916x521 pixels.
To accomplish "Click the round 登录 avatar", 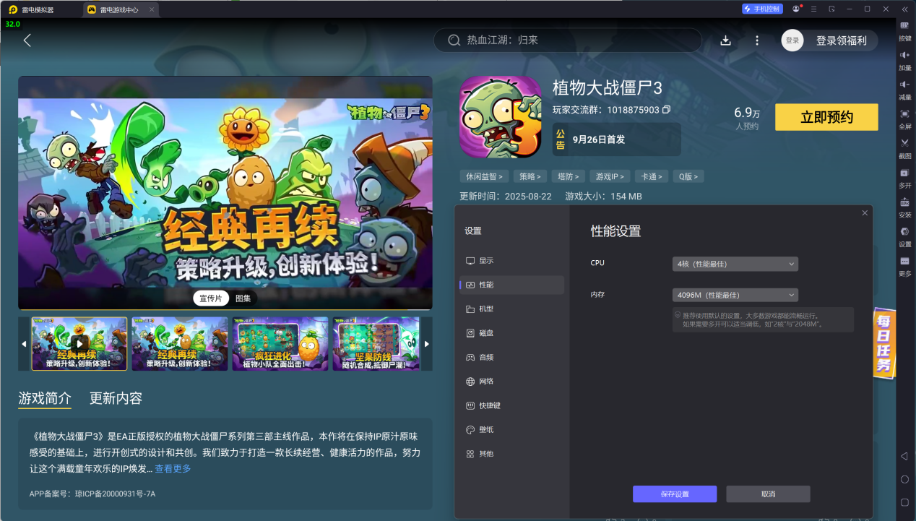I will (x=792, y=40).
